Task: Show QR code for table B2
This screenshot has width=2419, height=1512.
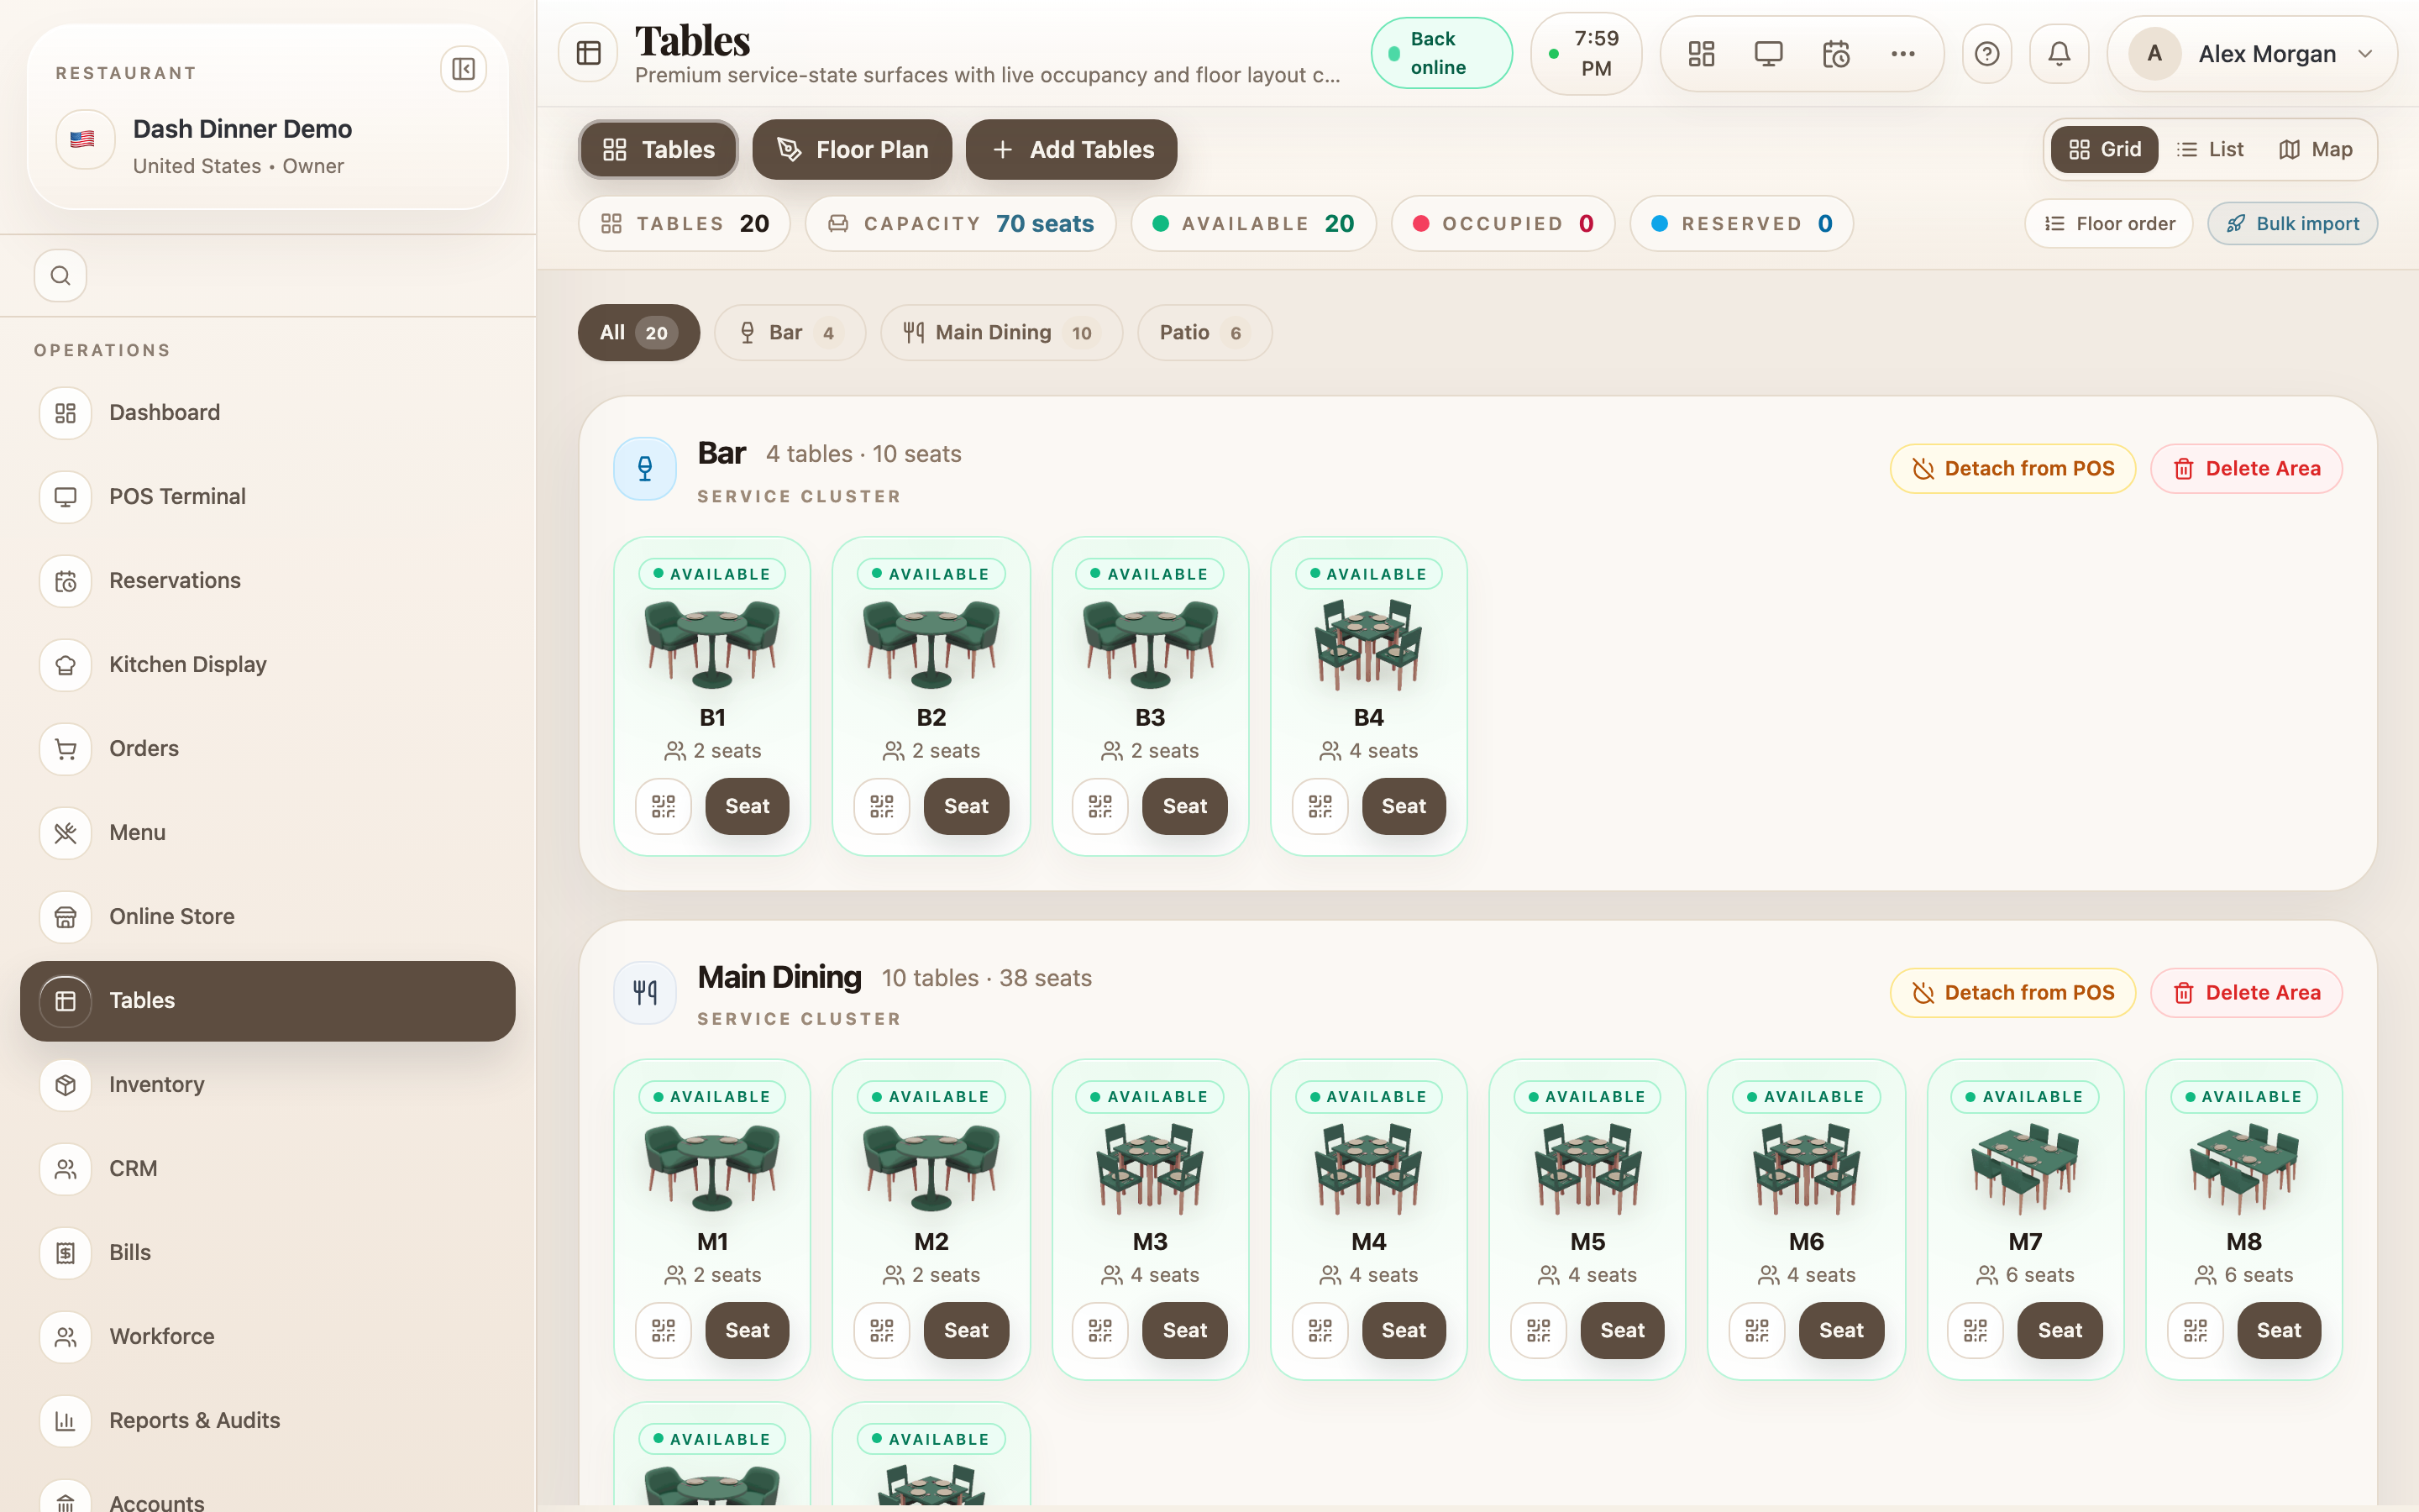Action: (882, 806)
